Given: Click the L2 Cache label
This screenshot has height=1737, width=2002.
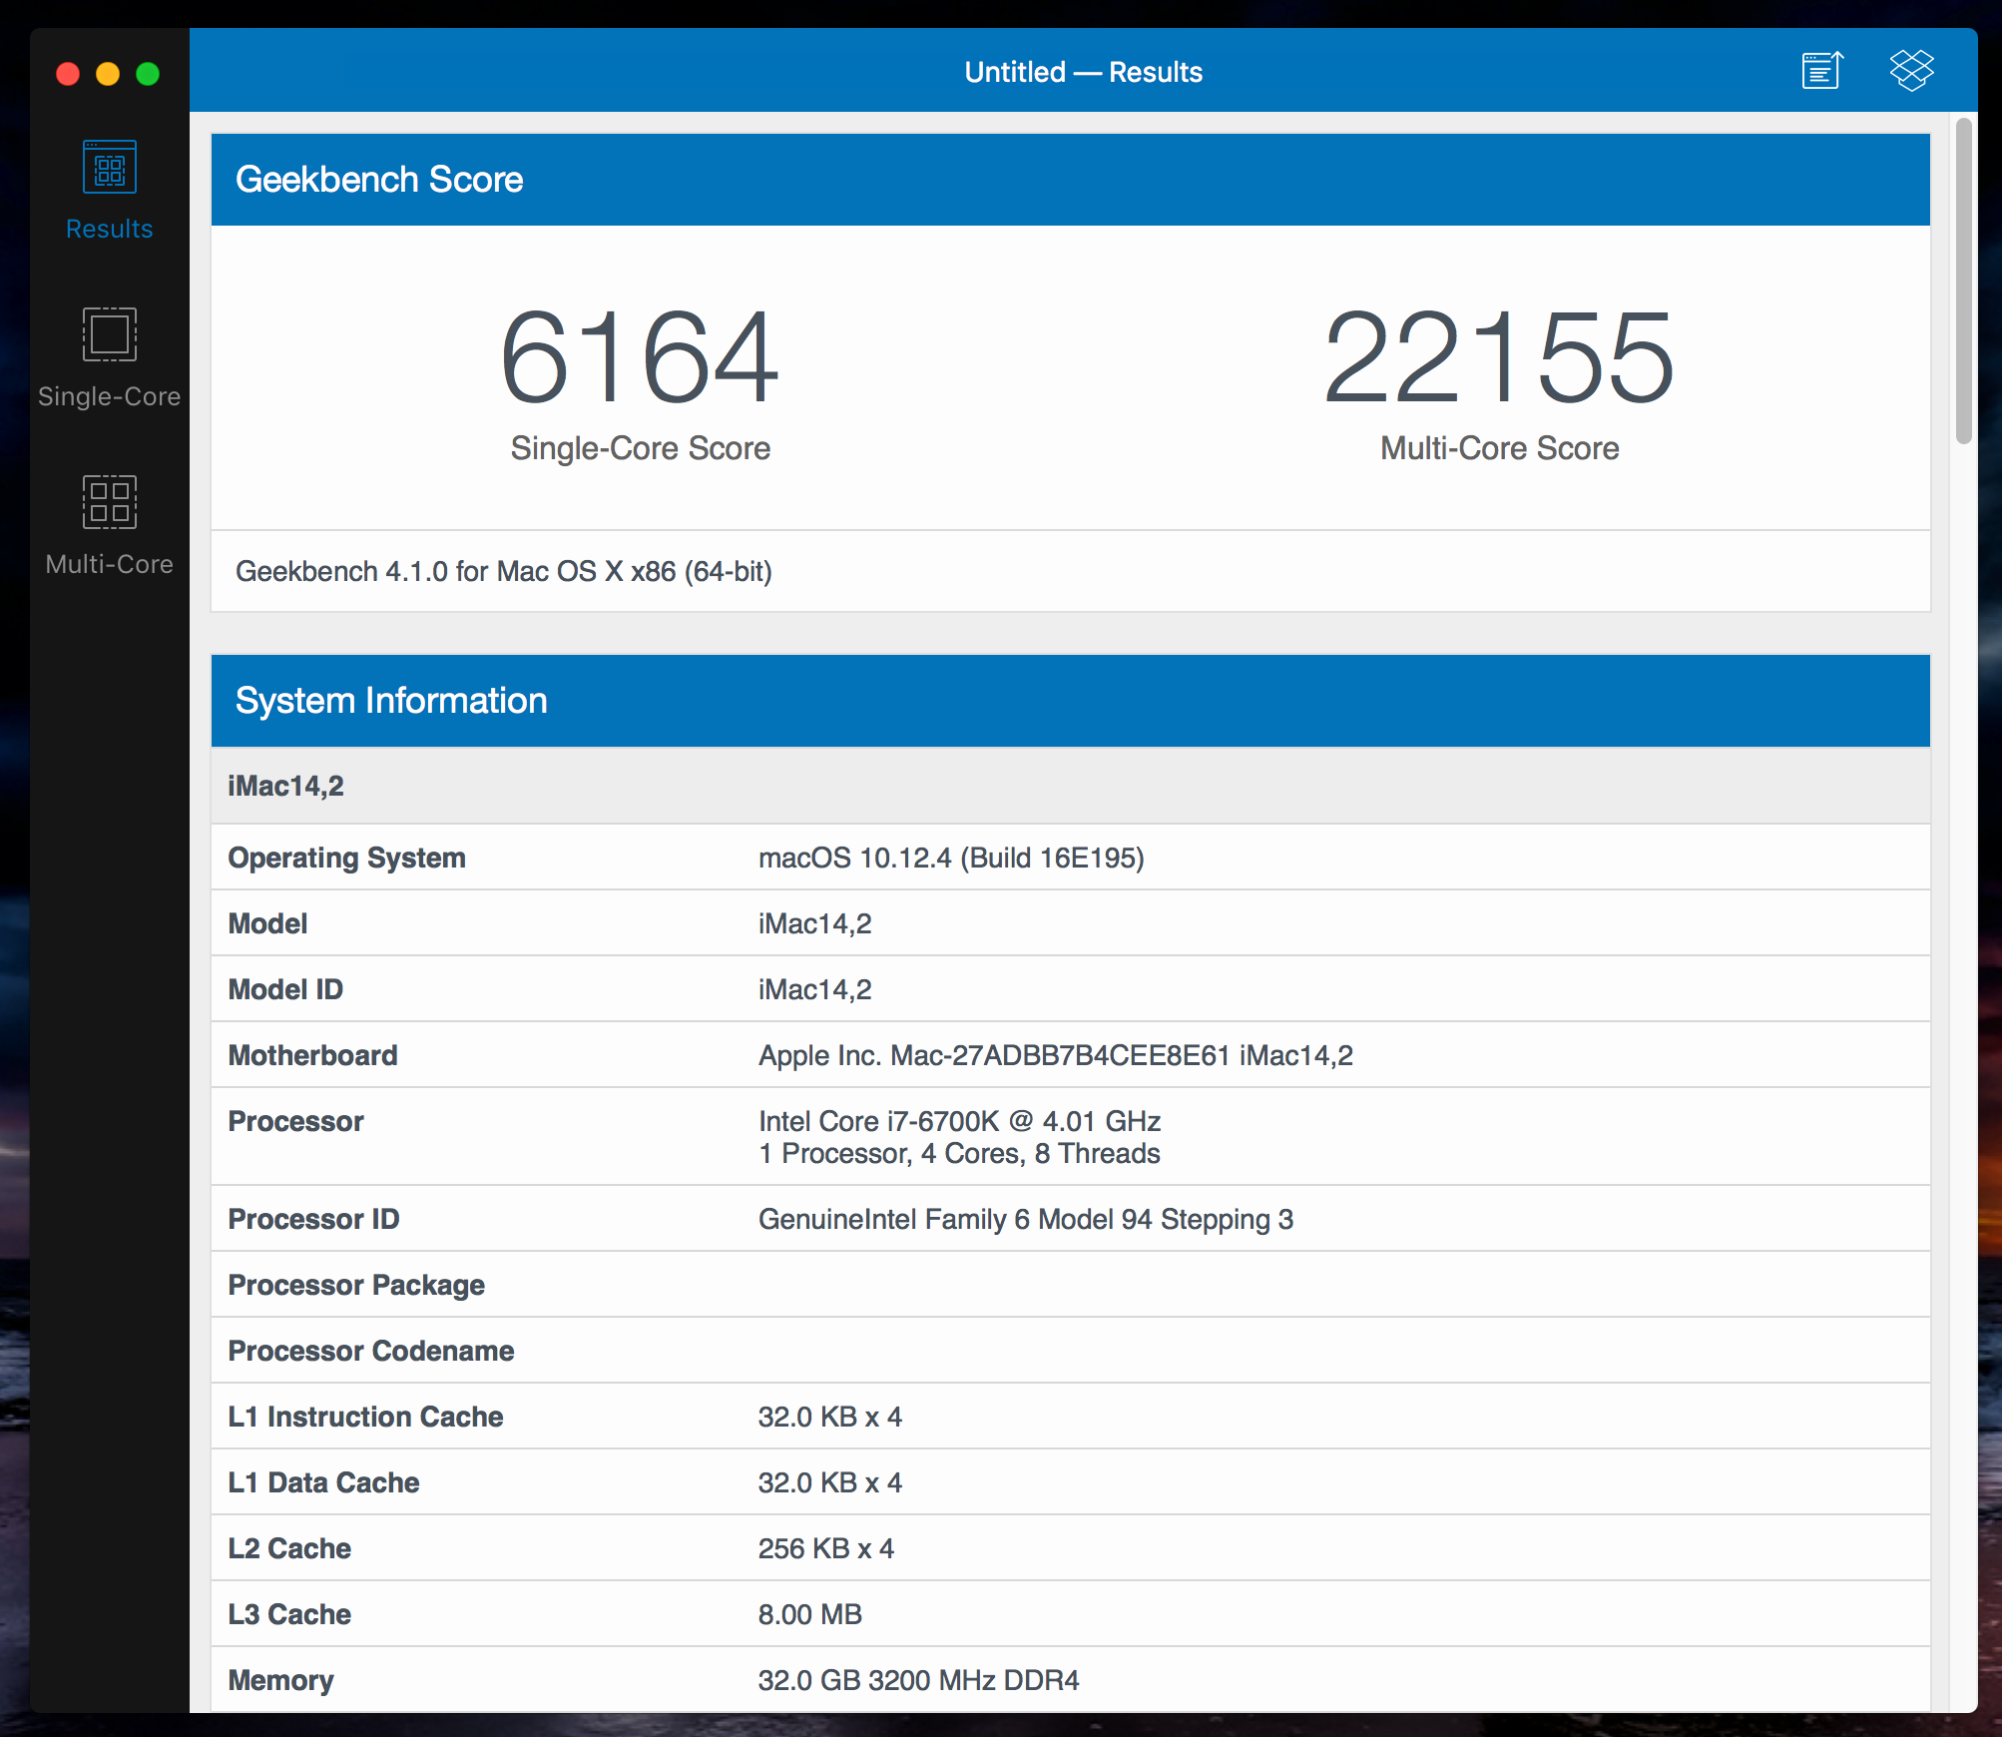Looking at the screenshot, I should 289,1548.
